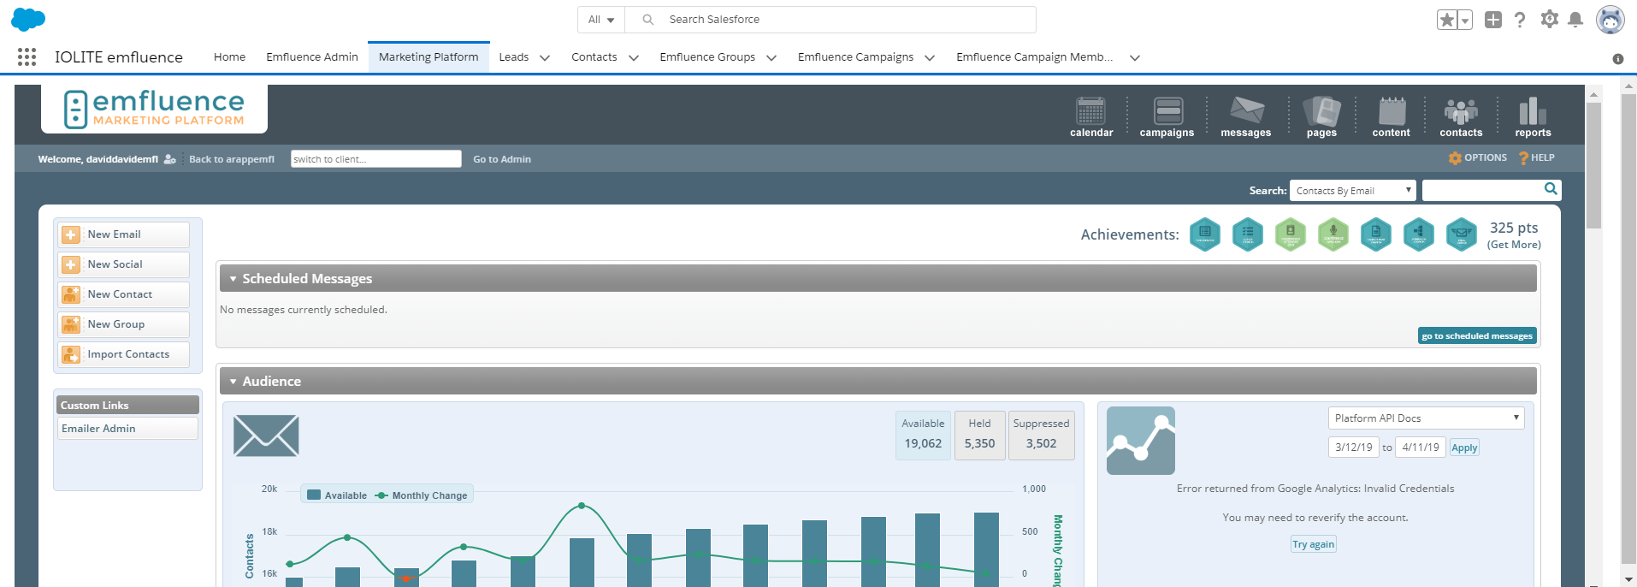Follow the Go to Admin link
Screen dimensions: 1637x587
(x=502, y=159)
